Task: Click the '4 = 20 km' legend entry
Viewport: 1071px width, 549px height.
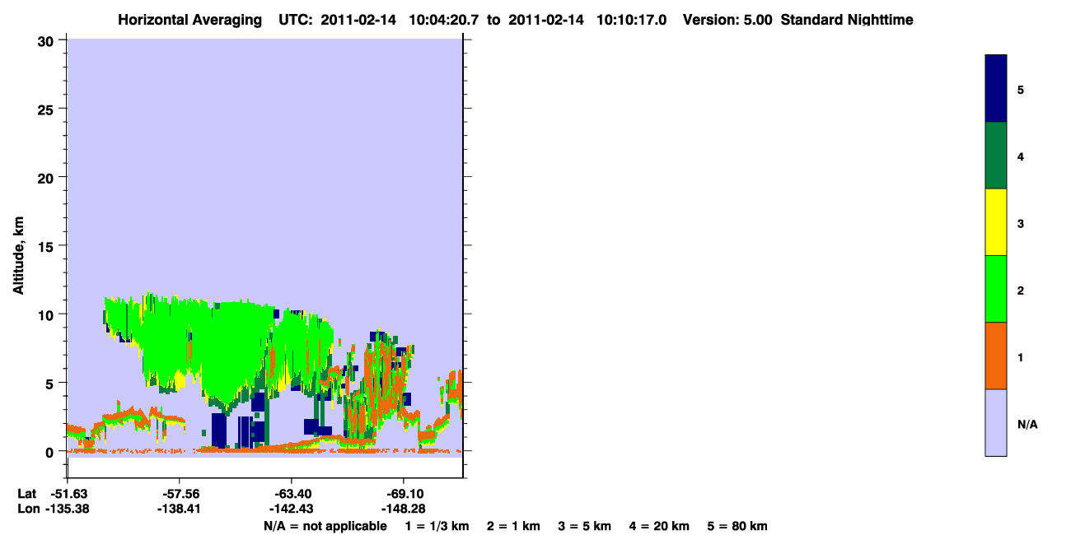Action: [659, 527]
